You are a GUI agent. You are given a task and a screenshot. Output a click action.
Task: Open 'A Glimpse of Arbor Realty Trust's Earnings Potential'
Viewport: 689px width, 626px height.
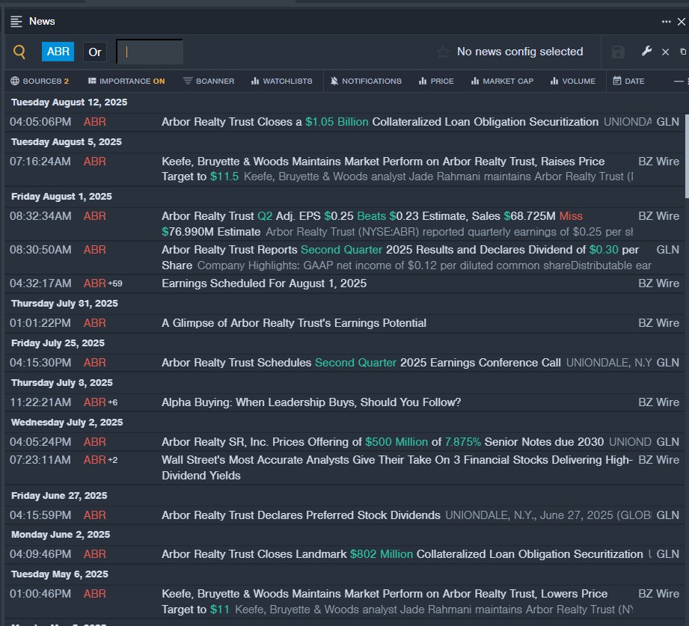point(294,323)
